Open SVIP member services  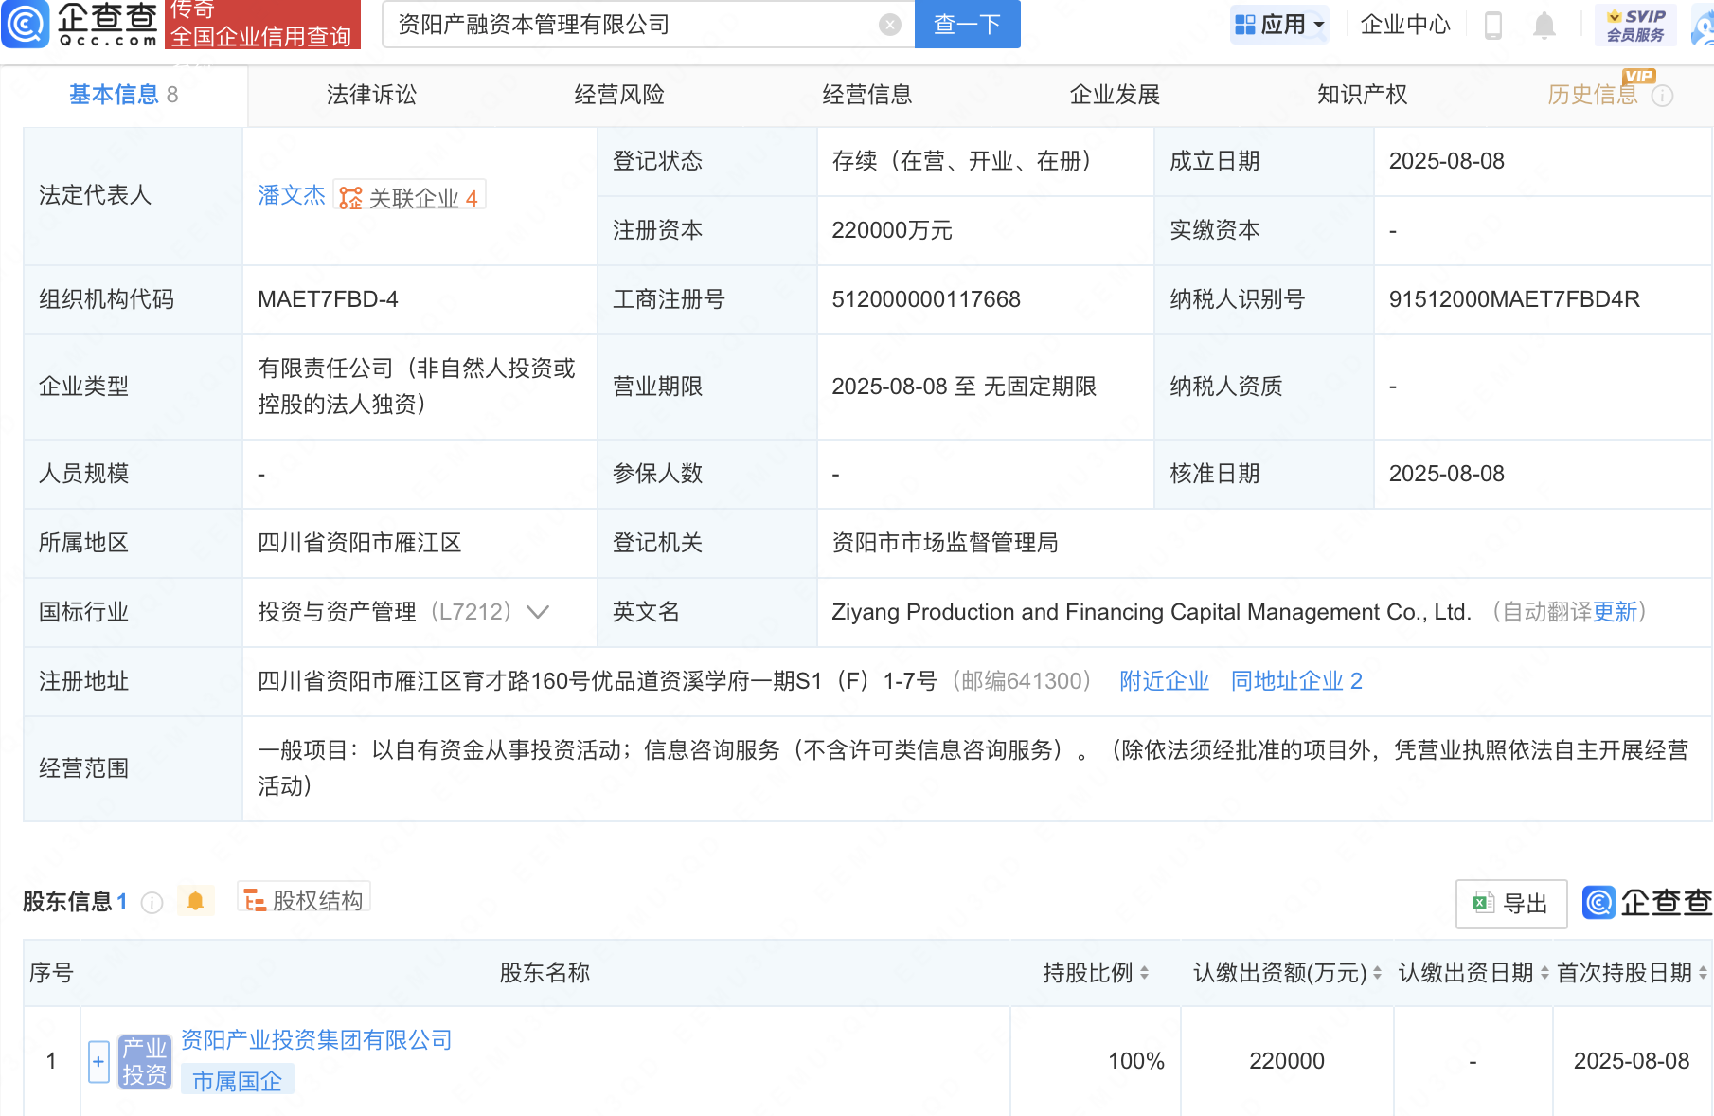1635,25
